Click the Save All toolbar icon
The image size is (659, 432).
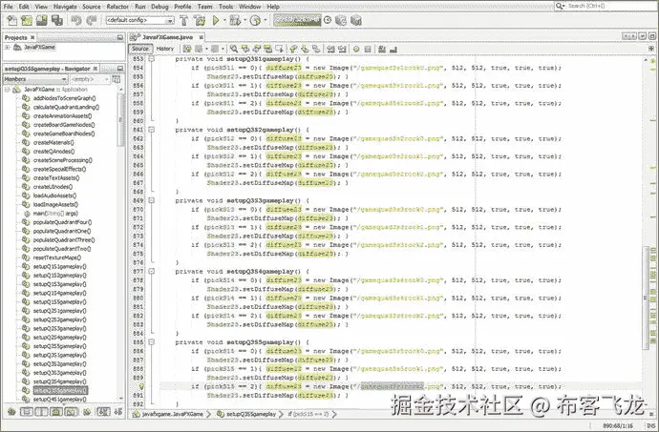click(56, 20)
